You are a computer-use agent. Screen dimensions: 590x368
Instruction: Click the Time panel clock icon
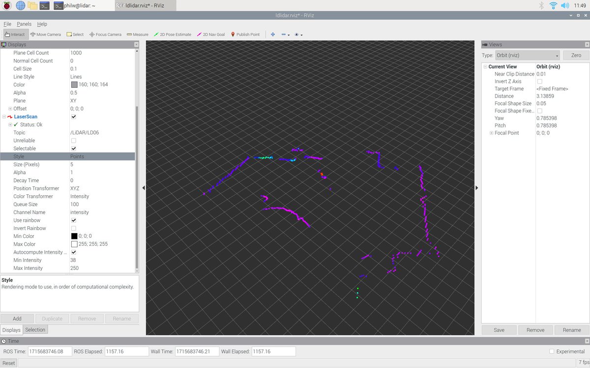(4, 341)
